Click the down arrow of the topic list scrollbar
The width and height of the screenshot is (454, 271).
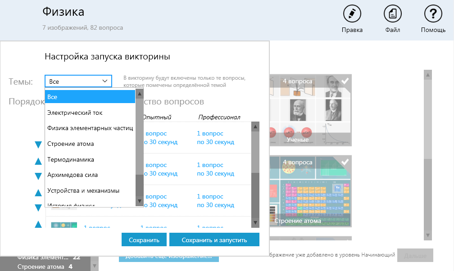coord(140,202)
